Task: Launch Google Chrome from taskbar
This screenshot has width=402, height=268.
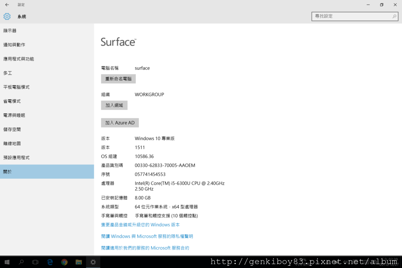Action: (64, 262)
